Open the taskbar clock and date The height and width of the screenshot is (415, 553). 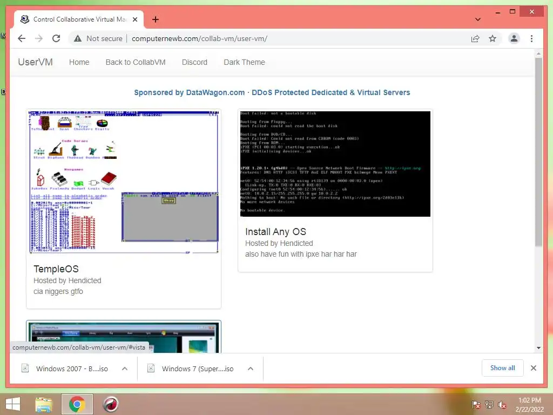[529, 405]
